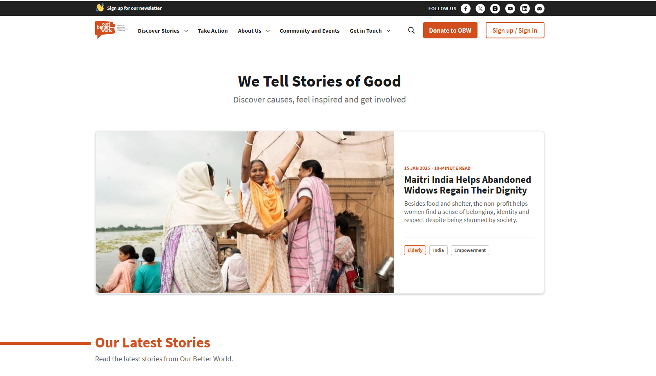The image size is (656, 376).
Task: Click the search magnifier icon
Action: point(411,30)
